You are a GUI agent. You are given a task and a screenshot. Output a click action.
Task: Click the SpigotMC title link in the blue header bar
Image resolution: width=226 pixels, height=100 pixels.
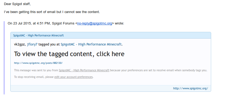pyautogui.click(x=38, y=35)
